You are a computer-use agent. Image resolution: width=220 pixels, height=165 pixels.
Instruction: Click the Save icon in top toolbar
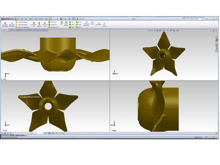pyautogui.click(x=61, y=19)
